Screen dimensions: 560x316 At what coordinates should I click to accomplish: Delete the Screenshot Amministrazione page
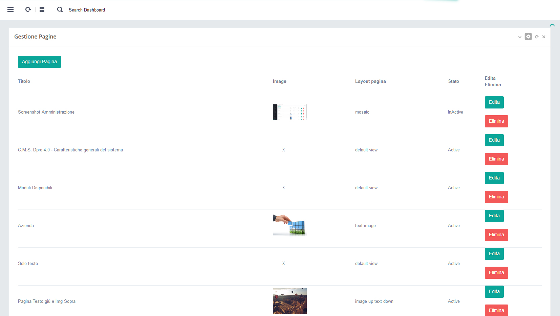click(496, 121)
